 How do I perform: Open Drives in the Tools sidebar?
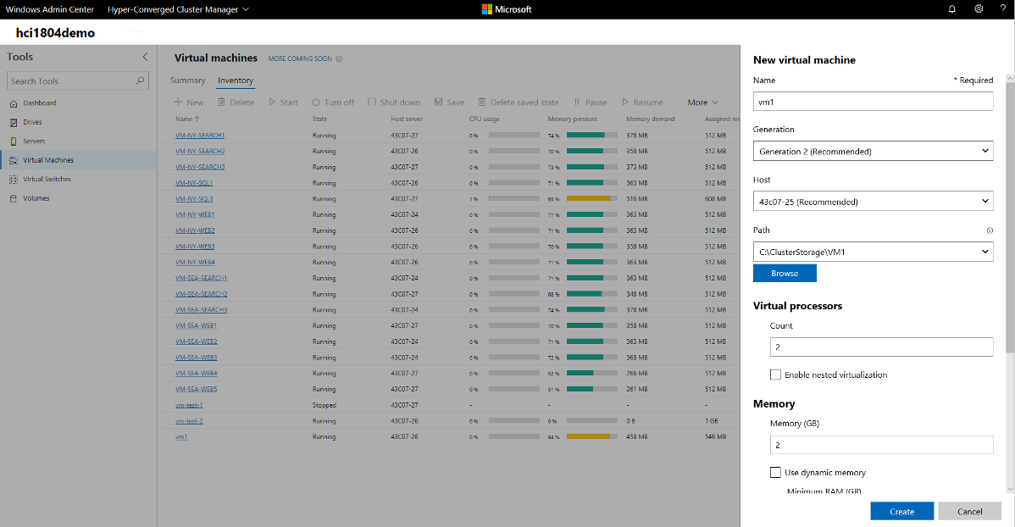[32, 122]
